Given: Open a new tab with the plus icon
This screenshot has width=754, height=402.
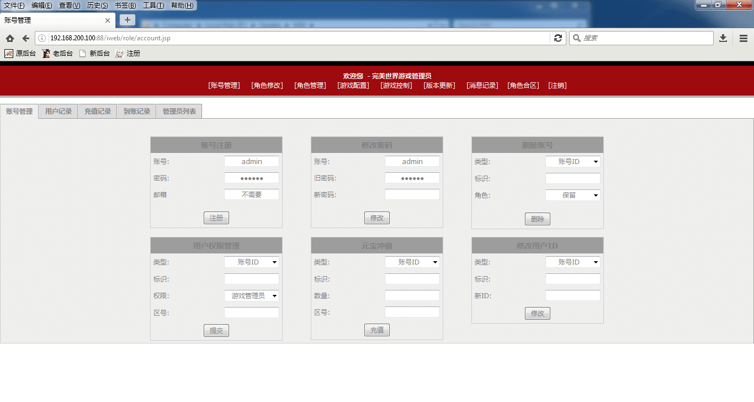Looking at the screenshot, I should [128, 20].
